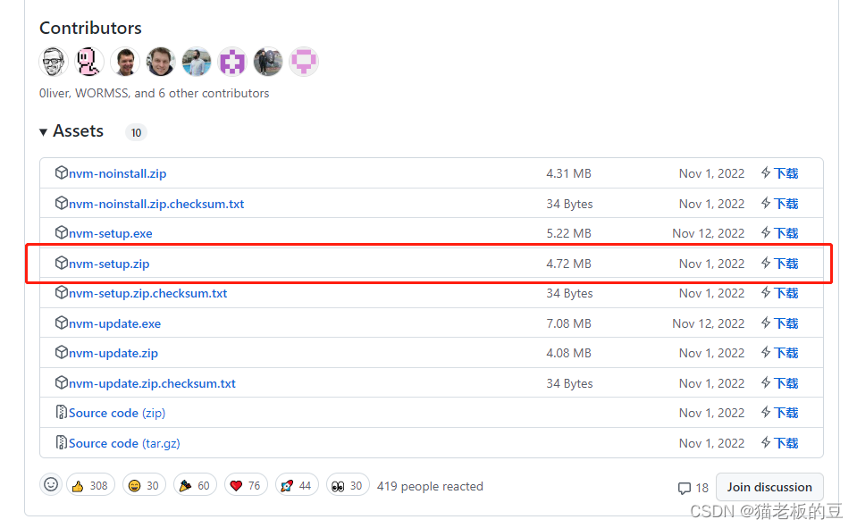
Task: Open nvm-update.zip file link
Action: (113, 353)
